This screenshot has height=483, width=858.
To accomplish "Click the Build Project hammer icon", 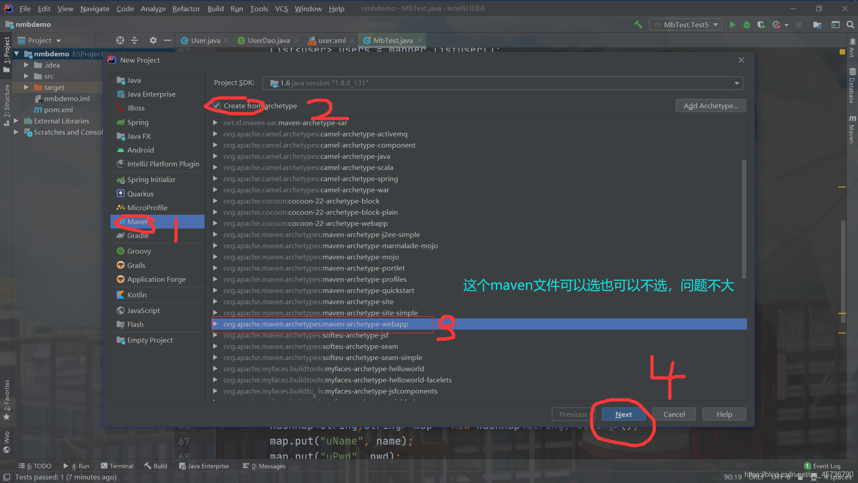I will (638, 25).
